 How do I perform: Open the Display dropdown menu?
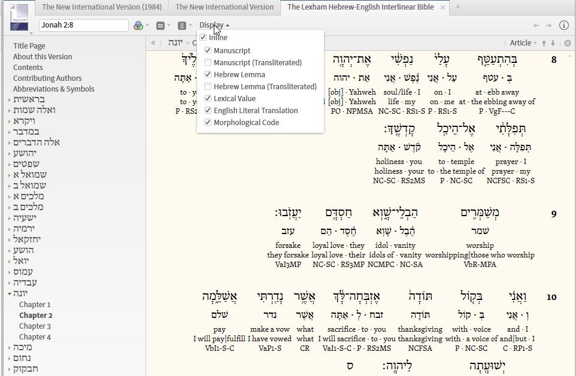pos(214,25)
